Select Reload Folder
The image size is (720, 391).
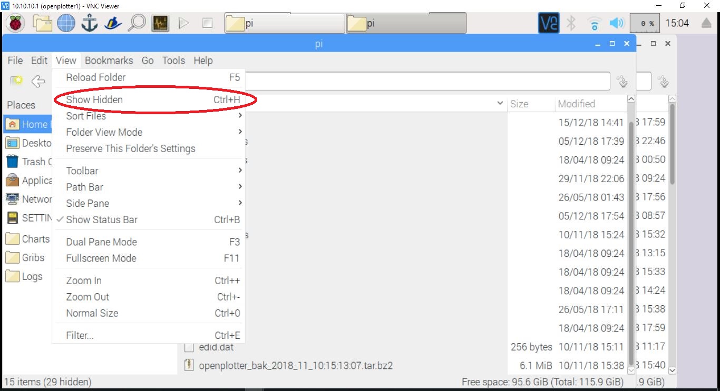coord(95,77)
